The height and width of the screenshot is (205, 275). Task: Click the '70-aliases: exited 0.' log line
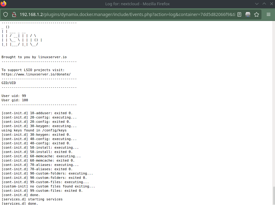pos(37,169)
